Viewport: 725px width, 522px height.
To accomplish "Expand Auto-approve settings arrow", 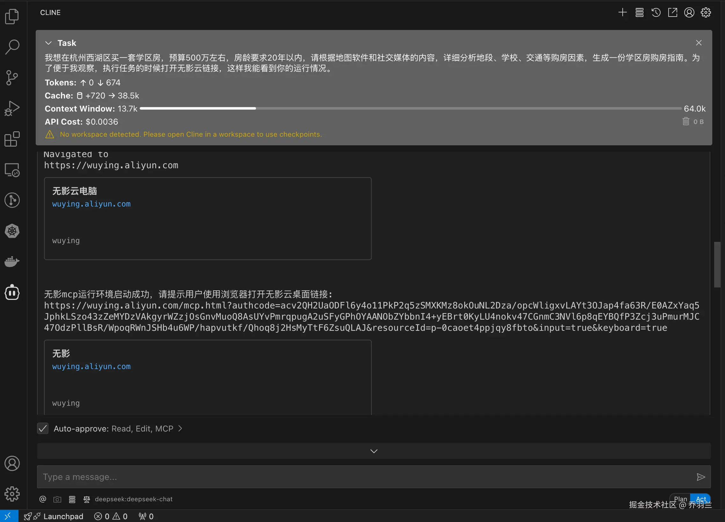I will click(180, 428).
